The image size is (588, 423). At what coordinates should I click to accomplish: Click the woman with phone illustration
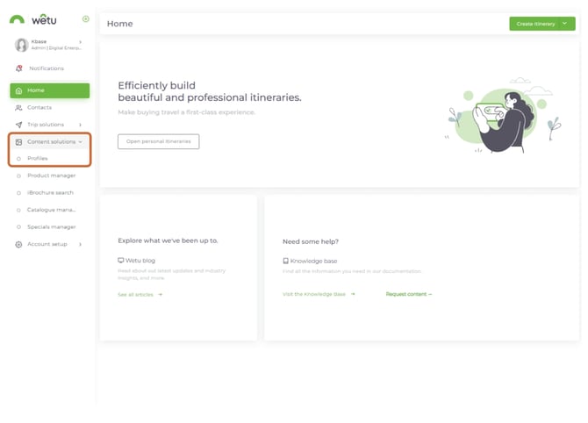[x=503, y=116]
